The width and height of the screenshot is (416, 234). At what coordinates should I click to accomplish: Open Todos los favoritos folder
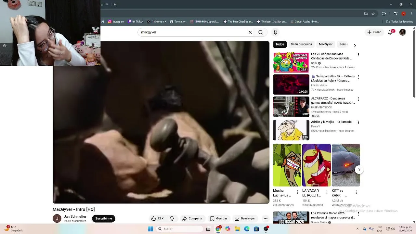(x=399, y=22)
